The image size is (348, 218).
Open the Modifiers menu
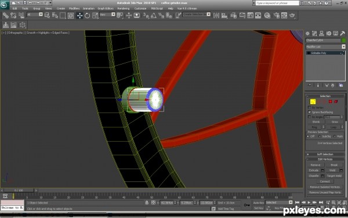[74, 9]
